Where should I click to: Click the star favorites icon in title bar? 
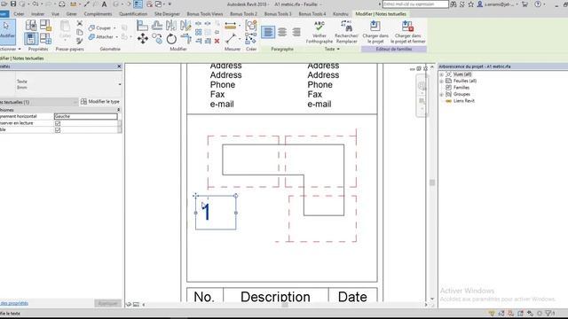471,4
